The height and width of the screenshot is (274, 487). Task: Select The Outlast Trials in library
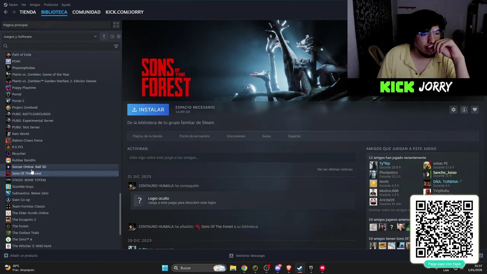click(x=25, y=233)
